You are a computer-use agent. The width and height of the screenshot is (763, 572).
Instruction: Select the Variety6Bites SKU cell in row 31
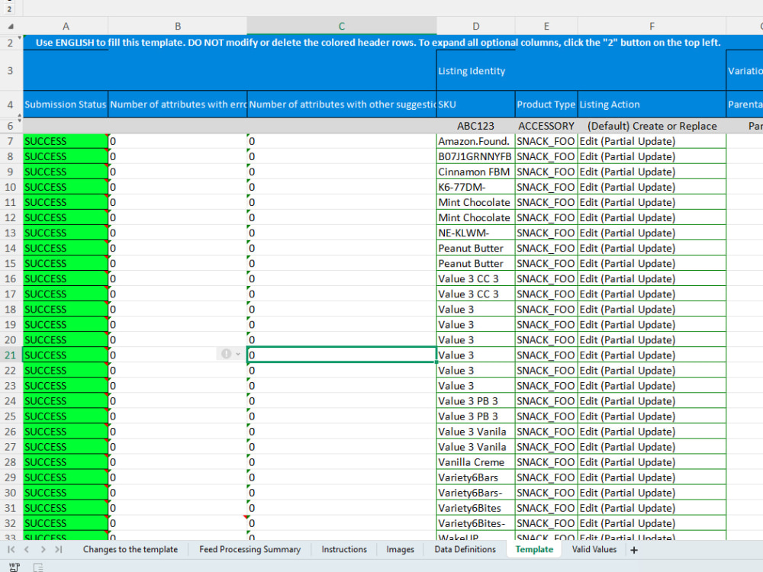point(476,508)
